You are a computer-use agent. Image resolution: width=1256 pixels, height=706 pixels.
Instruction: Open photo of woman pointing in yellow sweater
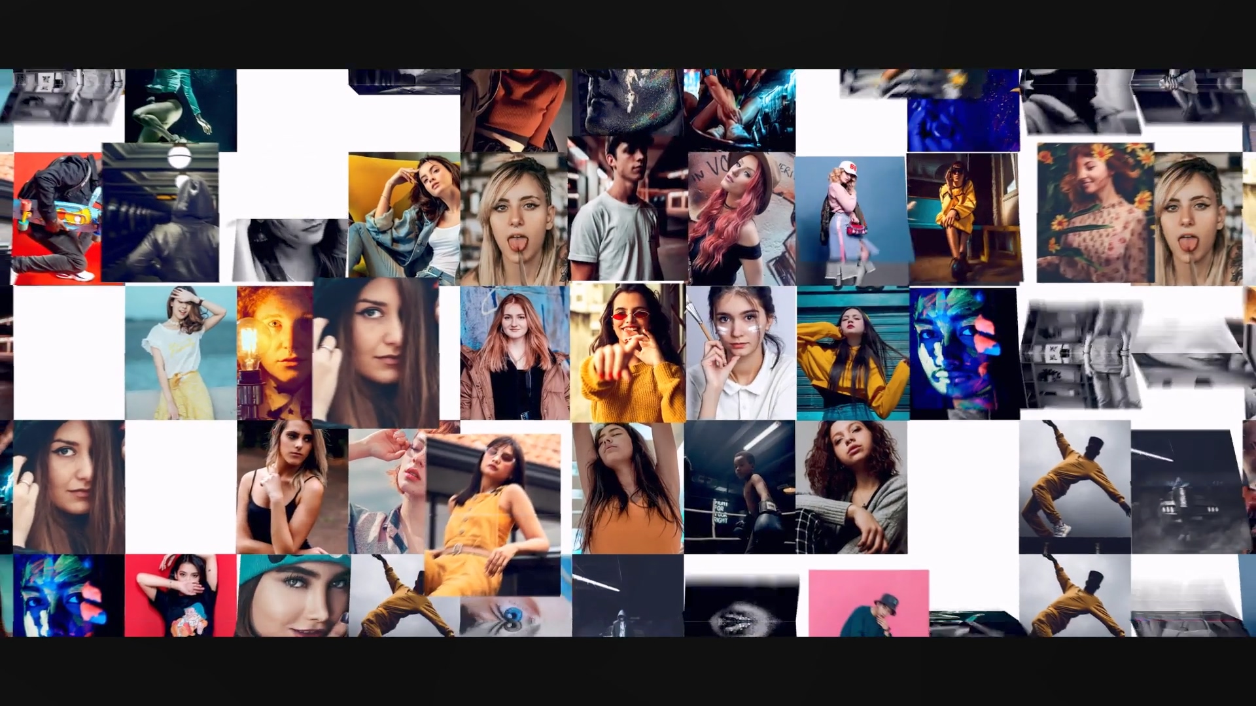628,353
